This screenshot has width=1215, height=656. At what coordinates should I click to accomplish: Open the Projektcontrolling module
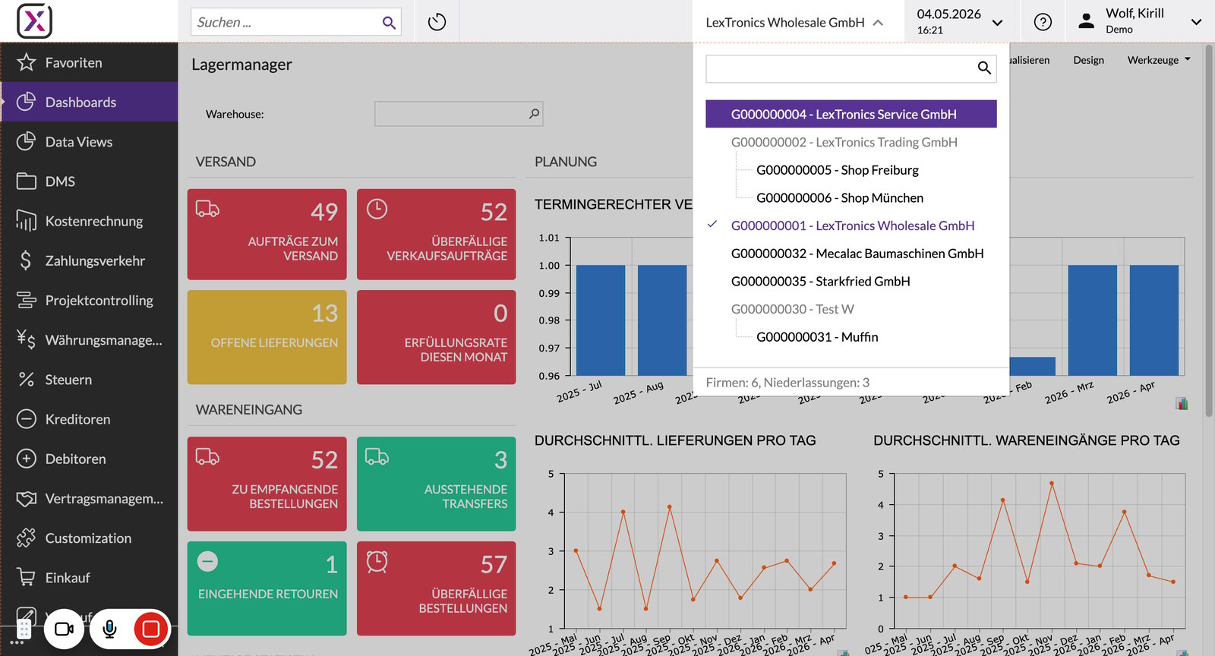tap(89, 300)
